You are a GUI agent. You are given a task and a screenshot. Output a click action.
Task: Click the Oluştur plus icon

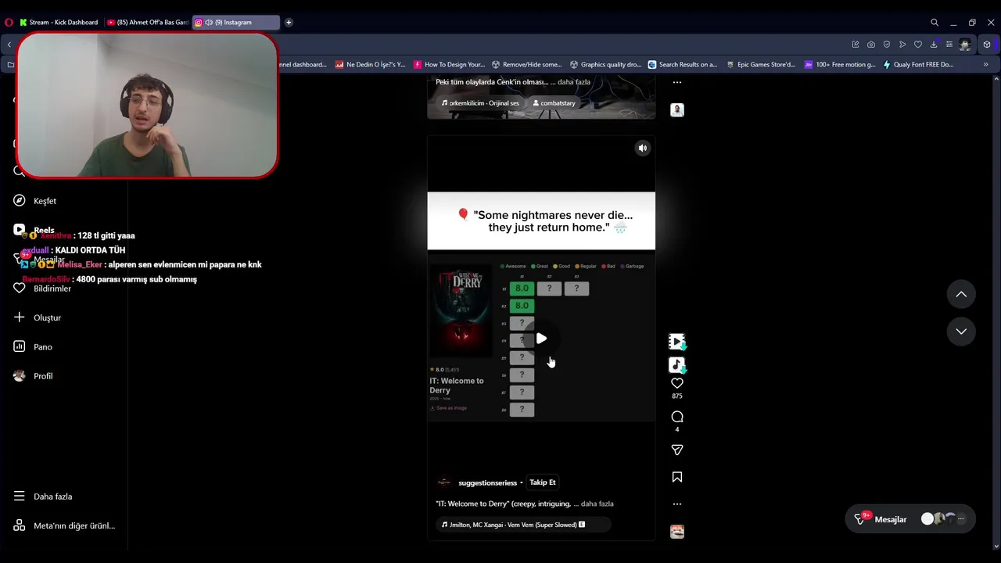coord(20,317)
